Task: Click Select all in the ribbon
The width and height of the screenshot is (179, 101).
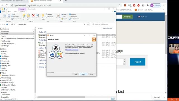Action: 72,14
